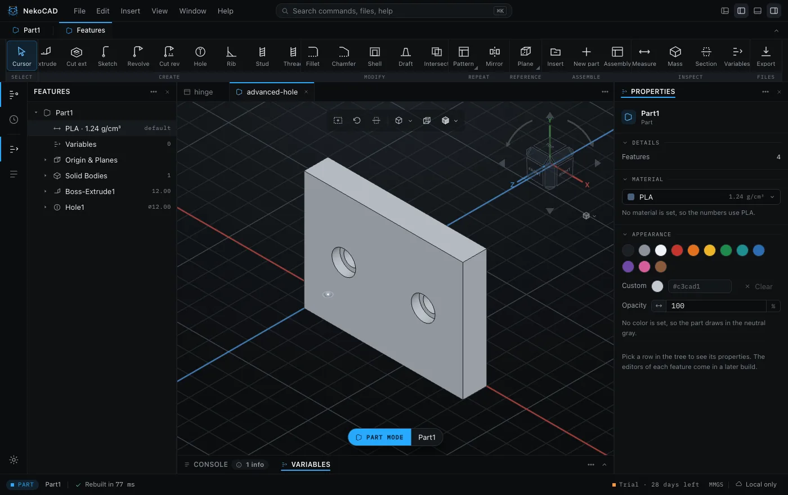Expand the Origin & Planes tree node
Screen dimensions: 788x495
46,160
